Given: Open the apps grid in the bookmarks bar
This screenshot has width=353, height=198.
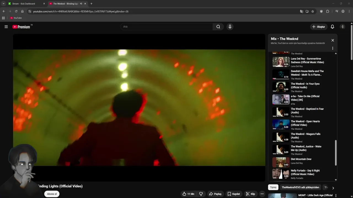Looking at the screenshot, I should [x=3, y=18].
